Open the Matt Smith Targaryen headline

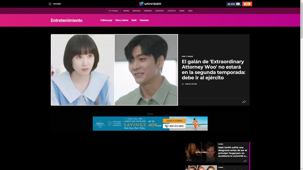tap(233, 152)
